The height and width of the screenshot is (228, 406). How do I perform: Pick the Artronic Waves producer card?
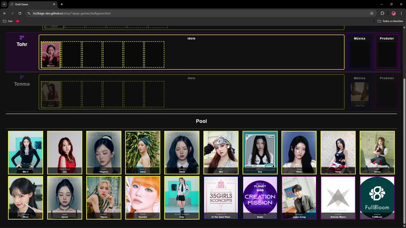[338, 198]
